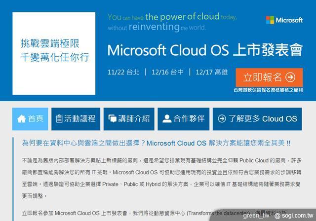Click the circled arrow icon beside 了解更多 Cloud OS
The image size is (316, 221).
222,118
